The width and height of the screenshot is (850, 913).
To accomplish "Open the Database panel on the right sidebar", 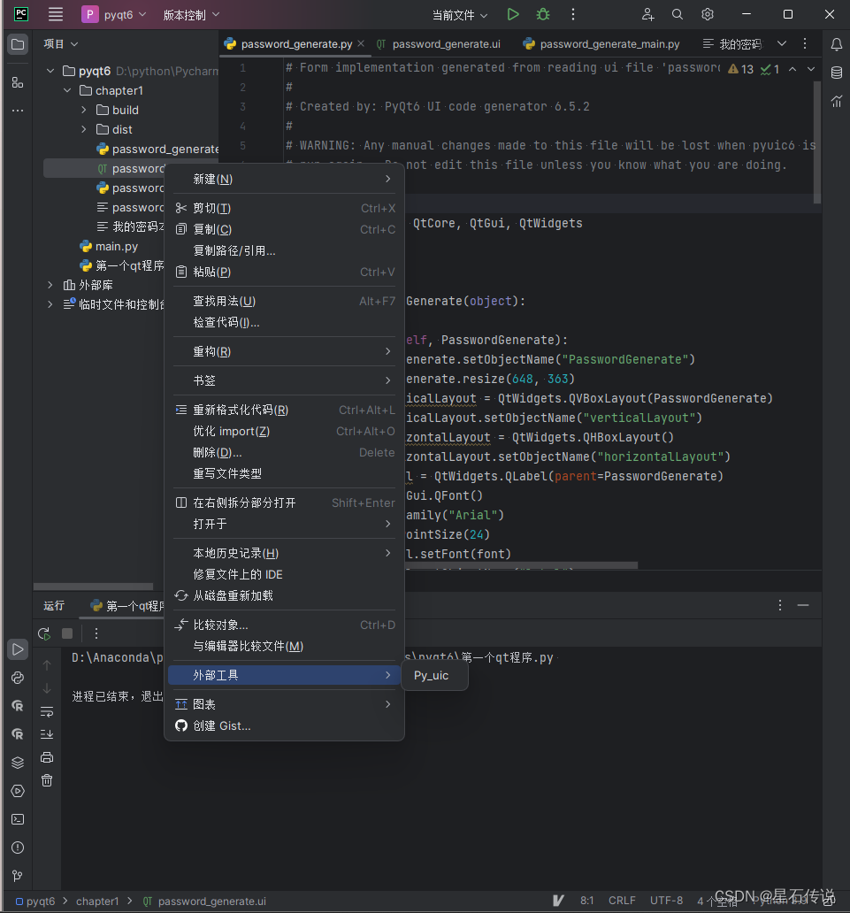I will pos(837,72).
